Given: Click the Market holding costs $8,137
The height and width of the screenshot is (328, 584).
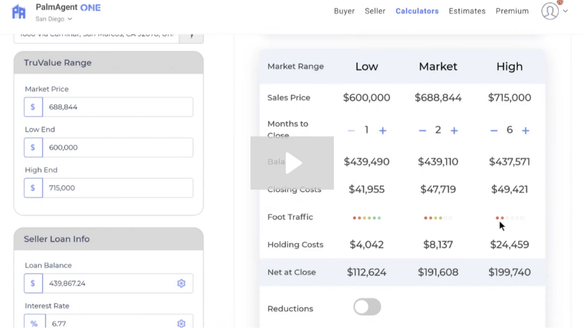Looking at the screenshot, I should click(438, 245).
